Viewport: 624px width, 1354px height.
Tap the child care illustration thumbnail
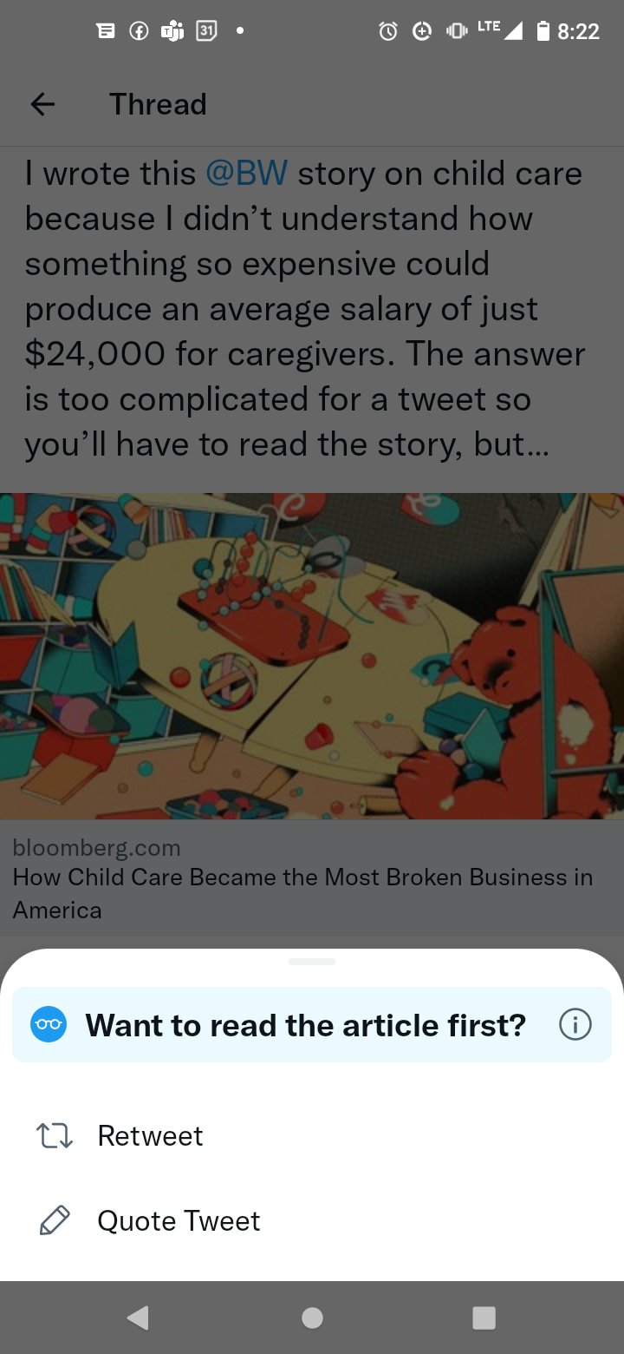[x=312, y=655]
